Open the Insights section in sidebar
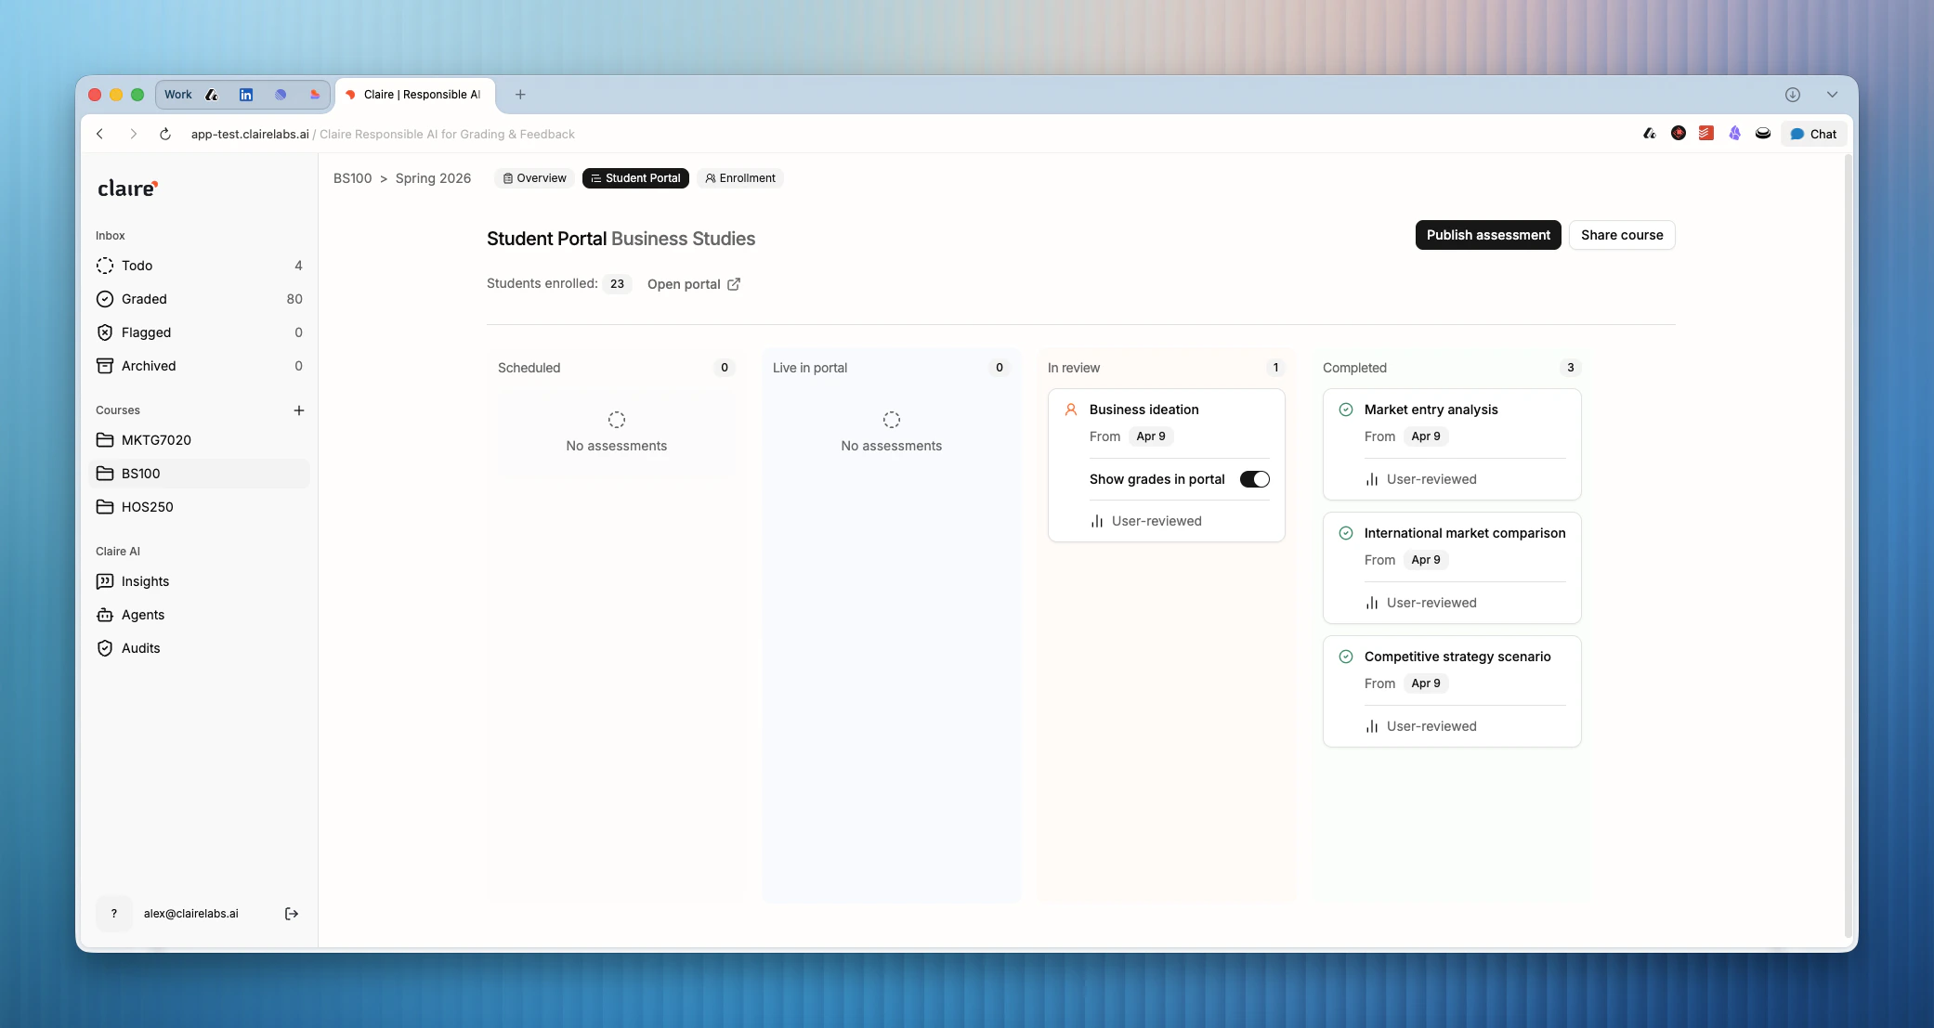The width and height of the screenshot is (1934, 1028). [145, 581]
